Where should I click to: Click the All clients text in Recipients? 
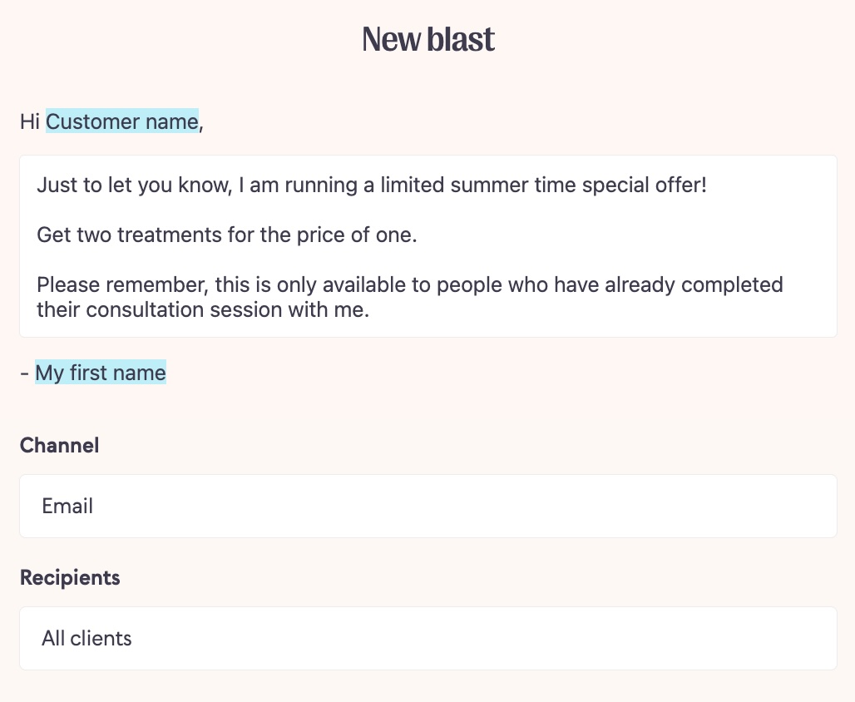coord(86,638)
